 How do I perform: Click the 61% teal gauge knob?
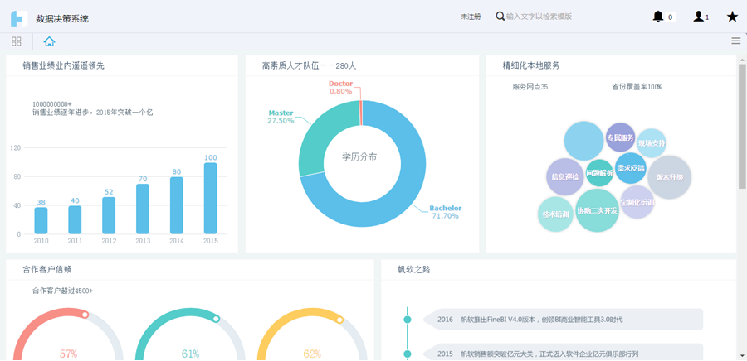click(x=217, y=319)
